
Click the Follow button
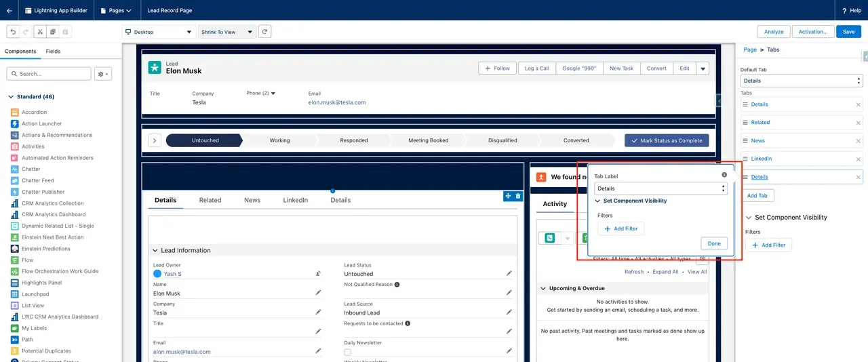pos(498,68)
